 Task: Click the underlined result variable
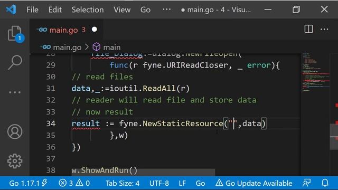pyautogui.click(x=86, y=123)
